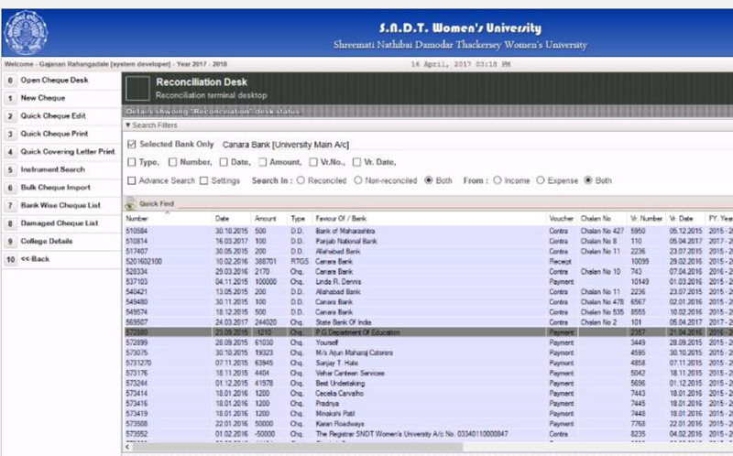Select New Cheque from the sidebar

click(x=61, y=98)
